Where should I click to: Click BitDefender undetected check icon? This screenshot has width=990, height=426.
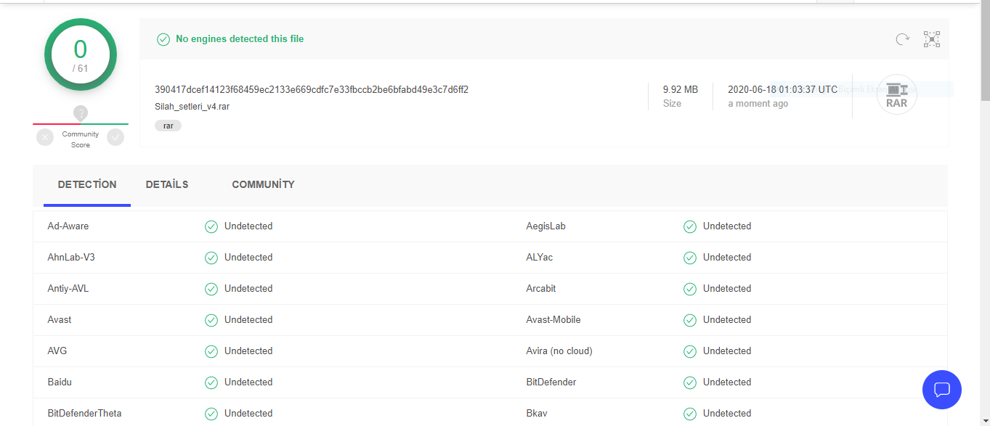[690, 382]
